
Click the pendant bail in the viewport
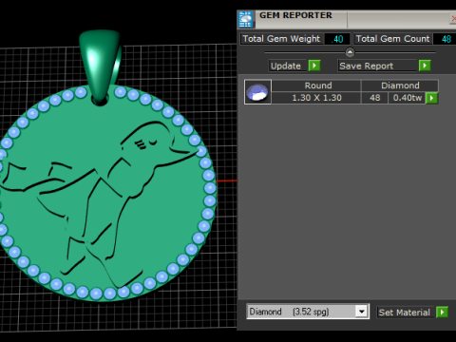[x=99, y=65]
